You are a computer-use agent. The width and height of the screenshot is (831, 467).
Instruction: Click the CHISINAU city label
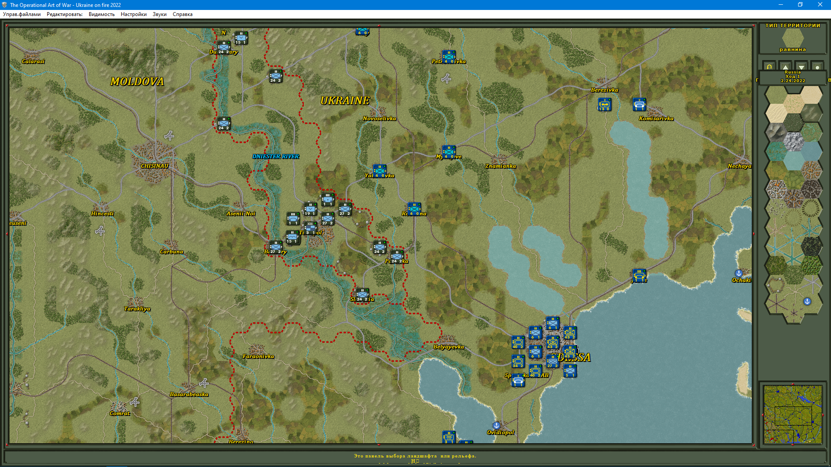[155, 166]
